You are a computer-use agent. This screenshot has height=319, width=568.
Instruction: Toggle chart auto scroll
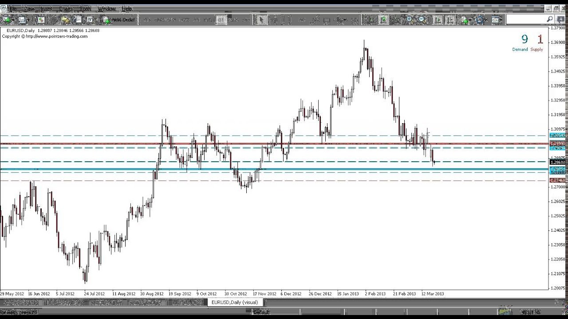438,19
